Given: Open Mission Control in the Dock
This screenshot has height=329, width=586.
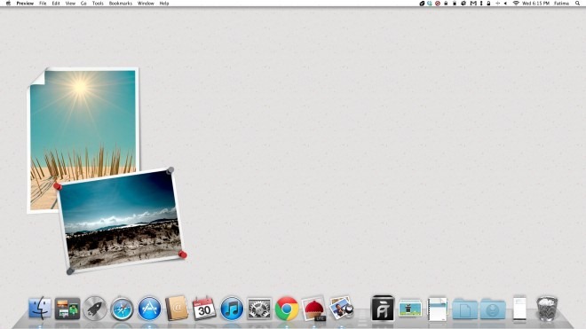Looking at the screenshot, I should [67, 309].
